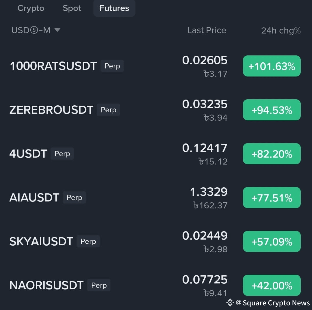Click the +57.09% change badge
The width and height of the screenshot is (312, 310).
tap(272, 242)
